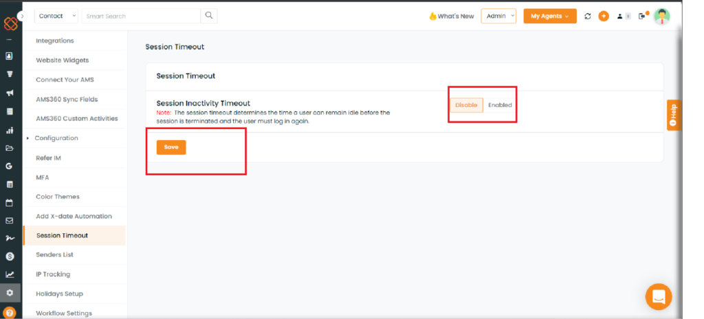
Task: Open the user profile avatar
Action: 661,16
